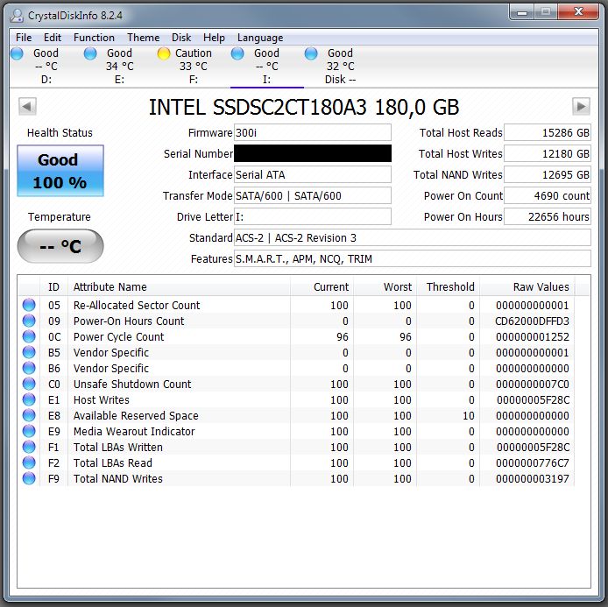608x607 pixels.
Task: Click status orb for Available Reserved Space
Action: pyautogui.click(x=29, y=415)
